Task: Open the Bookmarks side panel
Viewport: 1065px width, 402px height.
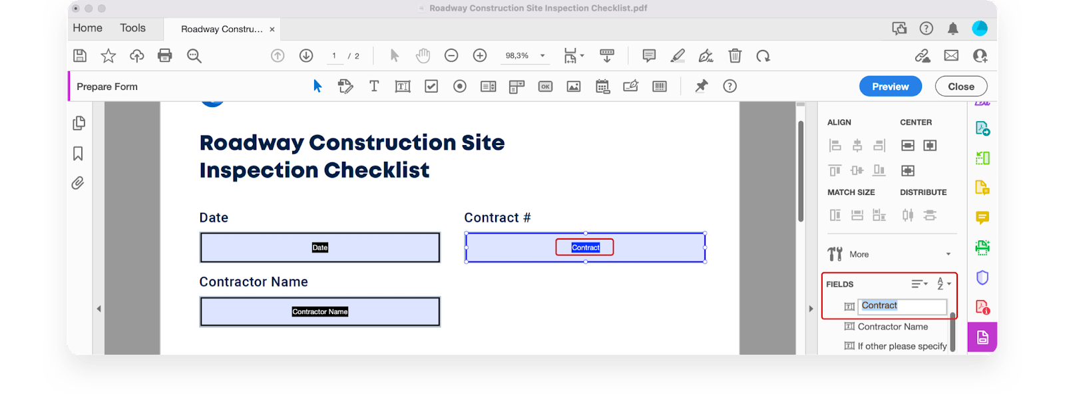Action: coord(79,154)
